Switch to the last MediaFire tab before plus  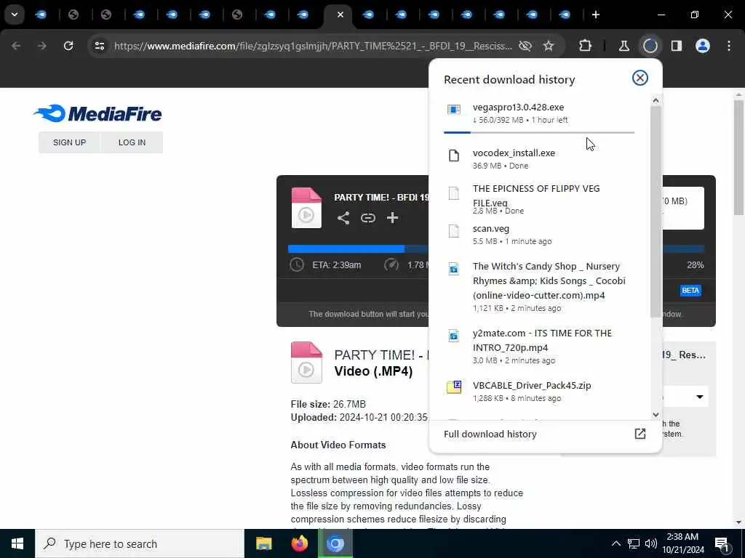565,15
